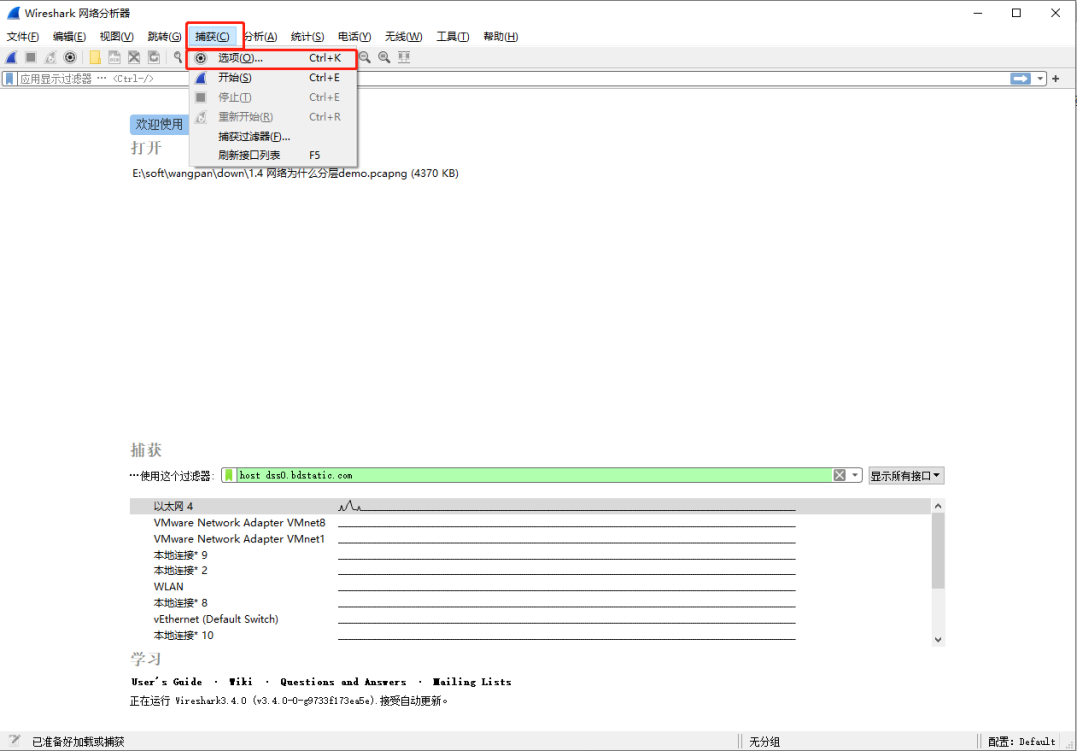Screen dimensions: 1077x751
Task: Click the display filter input field
Action: point(512,79)
